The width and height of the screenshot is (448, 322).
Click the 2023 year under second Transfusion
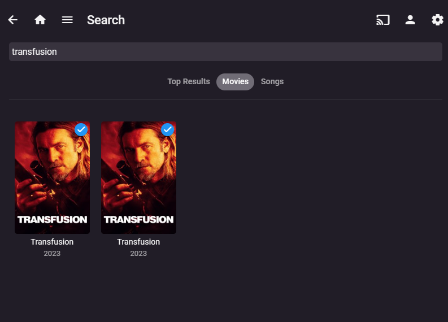tap(138, 254)
